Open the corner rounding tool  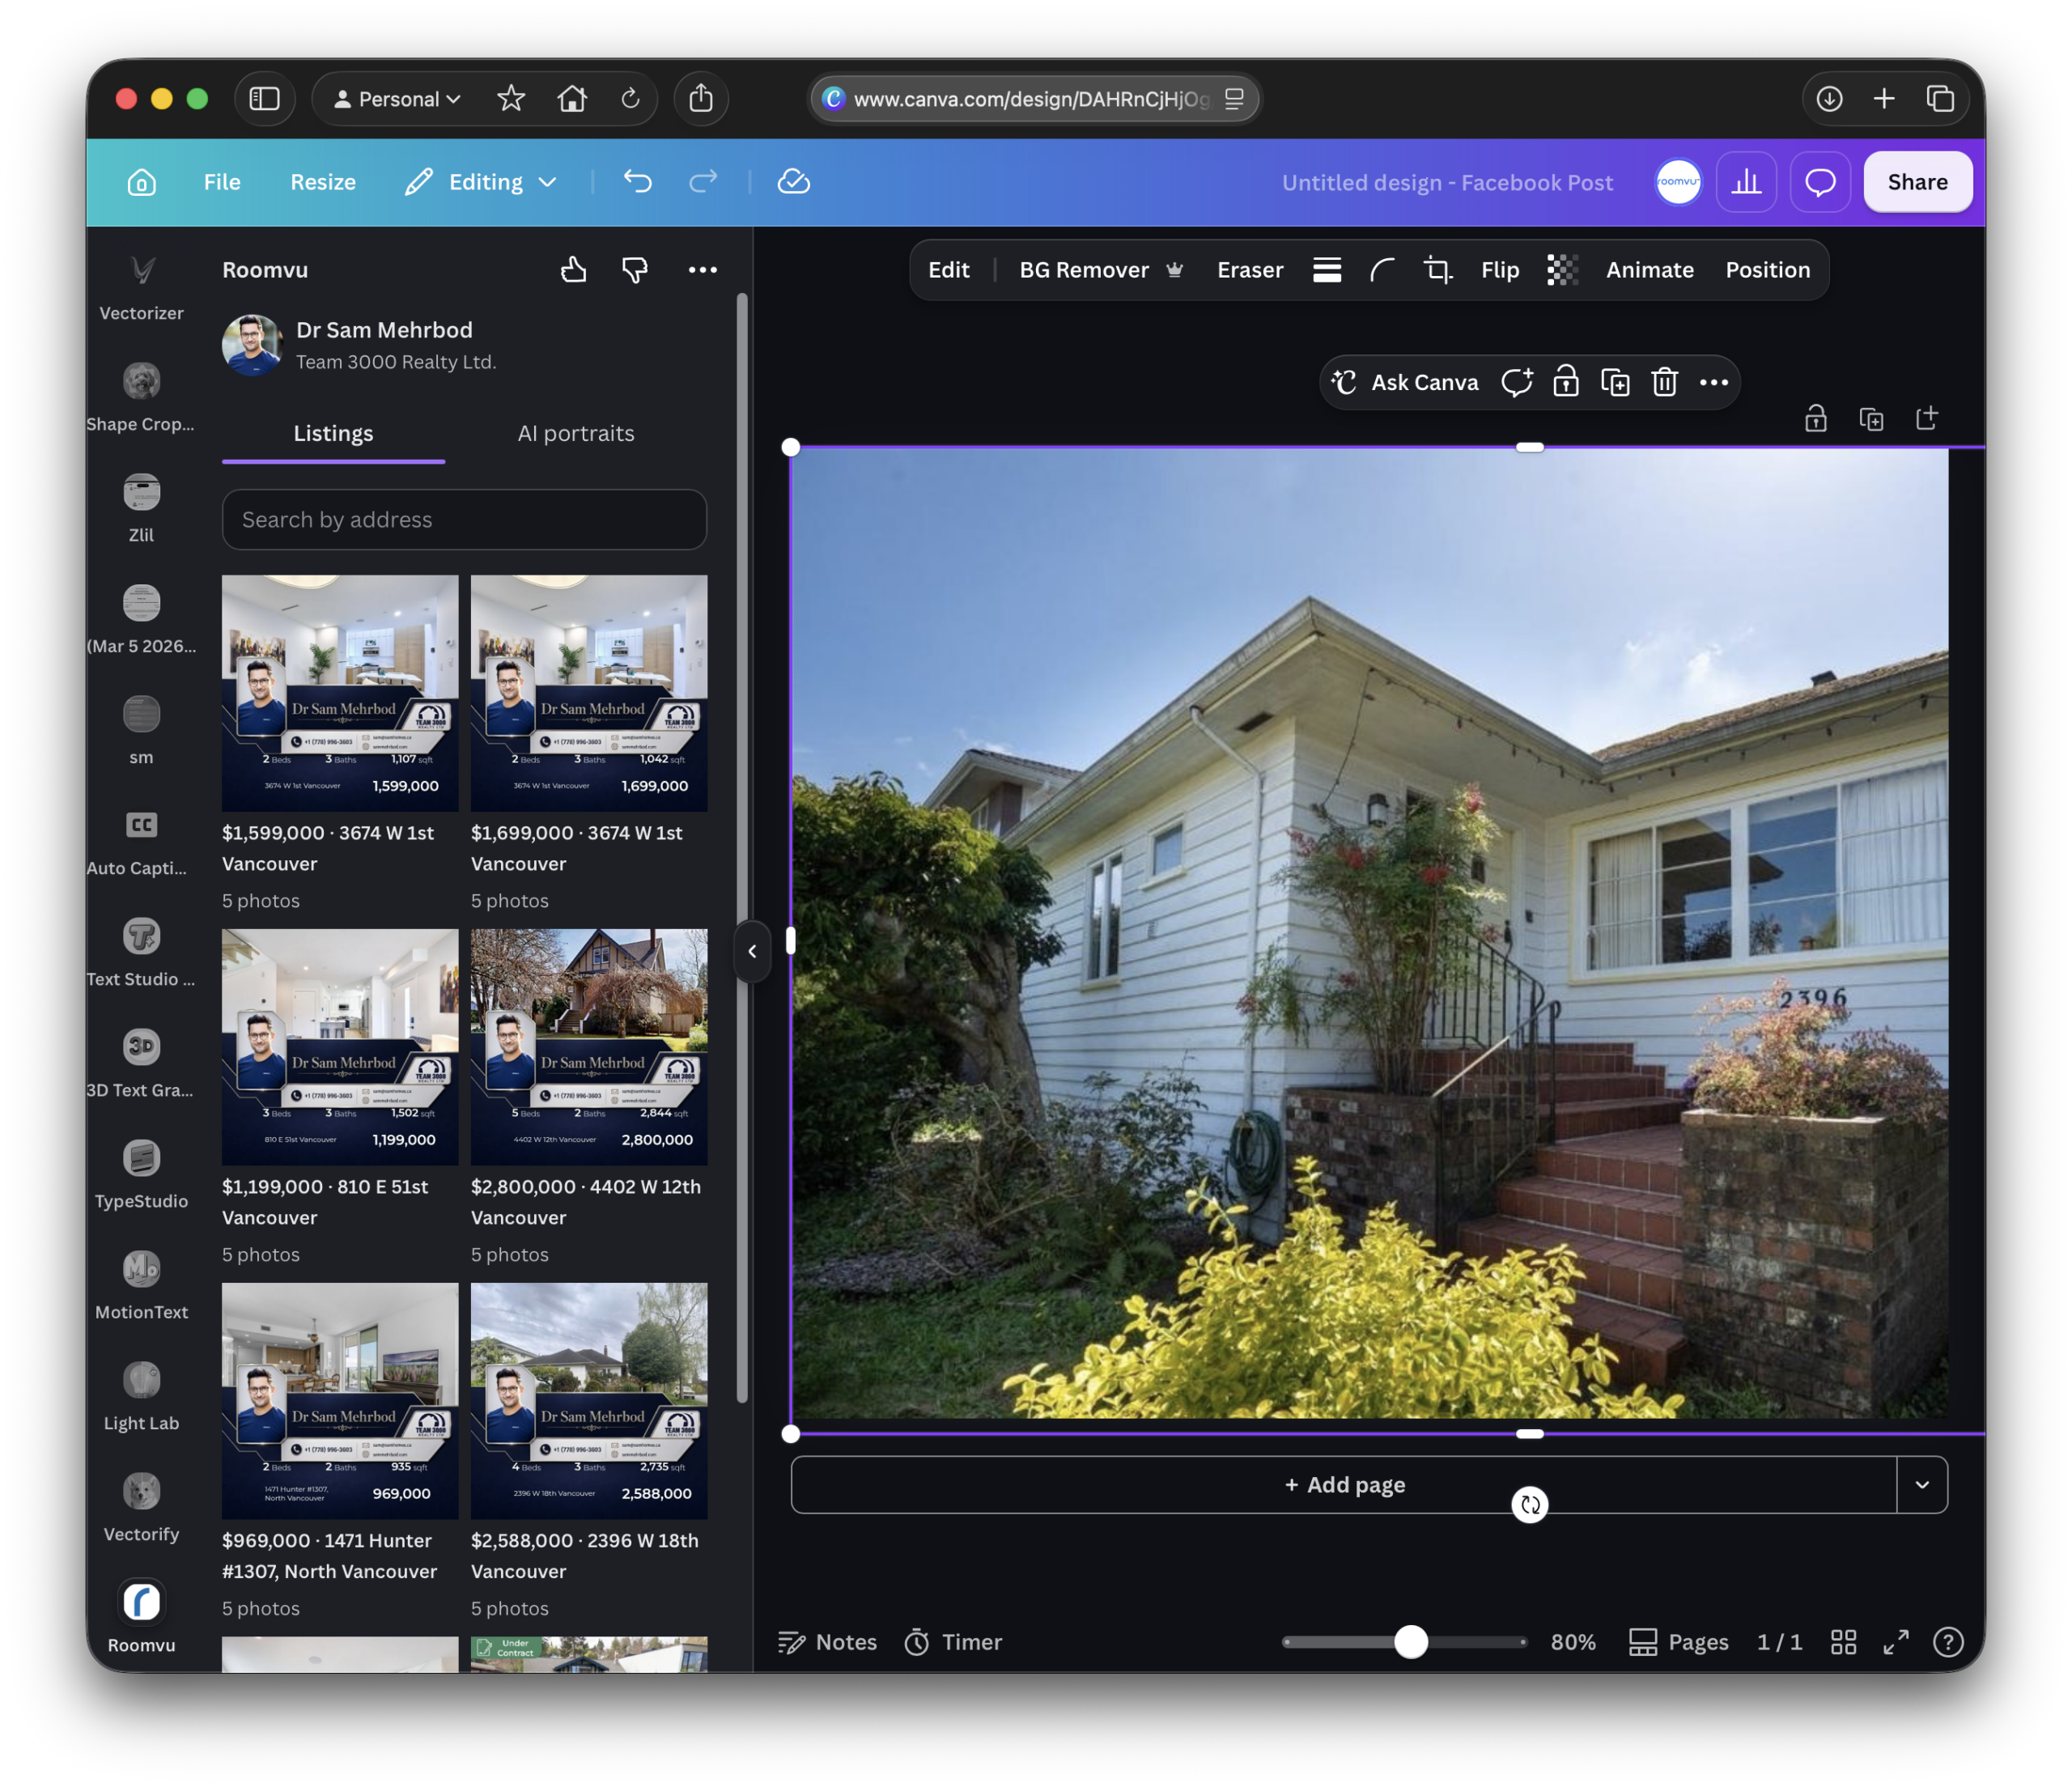tap(1382, 270)
